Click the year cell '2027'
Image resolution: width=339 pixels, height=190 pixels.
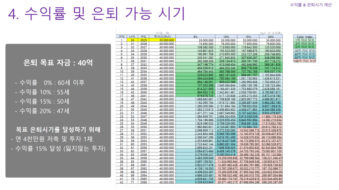(144, 47)
